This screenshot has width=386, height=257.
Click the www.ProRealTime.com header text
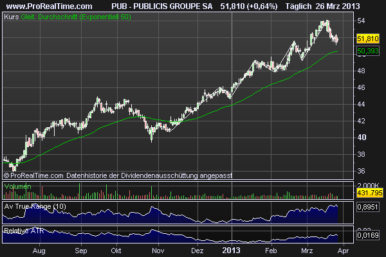[50, 6]
